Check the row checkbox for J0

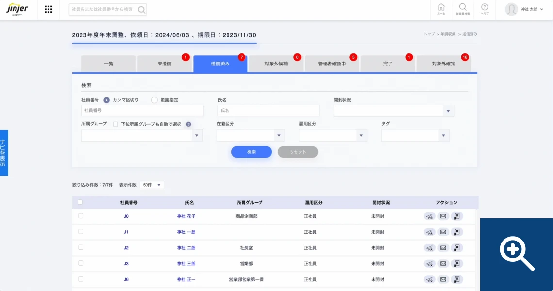pos(81,216)
